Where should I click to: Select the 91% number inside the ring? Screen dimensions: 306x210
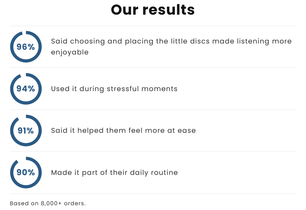[26, 131]
